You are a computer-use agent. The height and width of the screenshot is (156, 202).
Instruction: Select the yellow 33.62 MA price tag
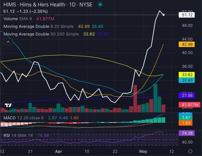(187, 74)
